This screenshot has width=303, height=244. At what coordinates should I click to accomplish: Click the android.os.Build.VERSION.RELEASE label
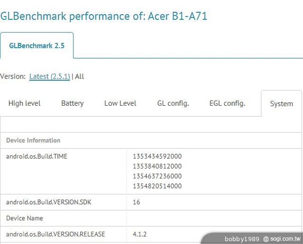click(x=55, y=234)
